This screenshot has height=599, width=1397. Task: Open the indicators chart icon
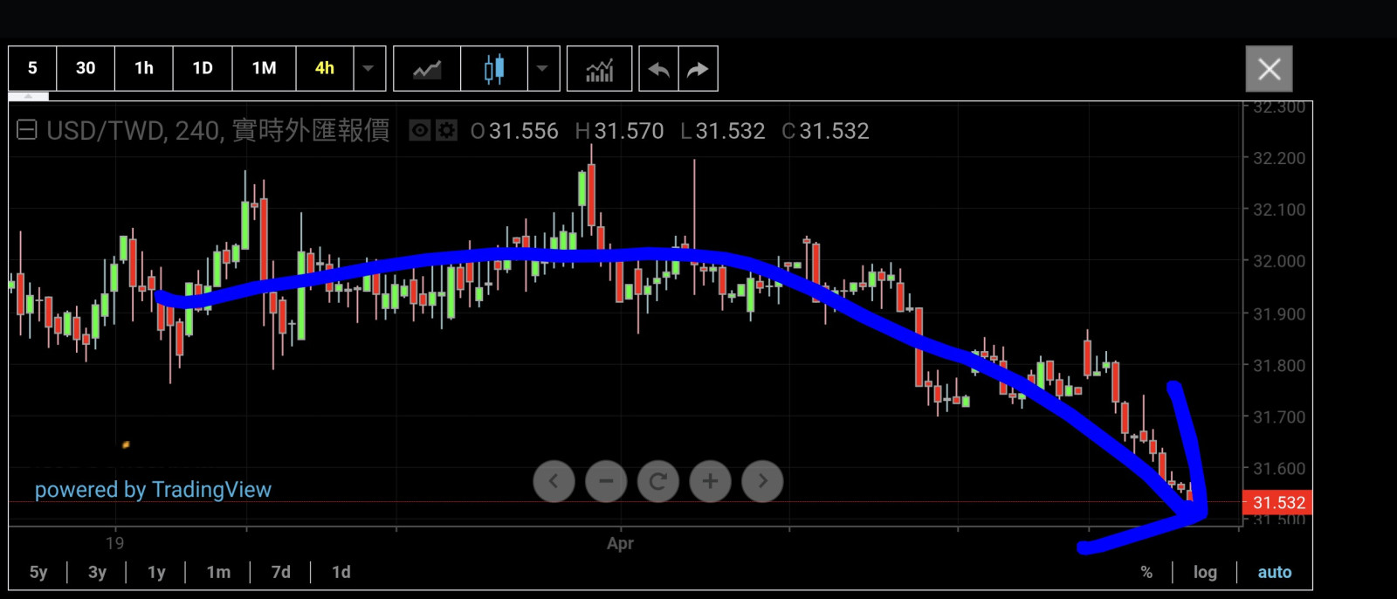point(599,69)
